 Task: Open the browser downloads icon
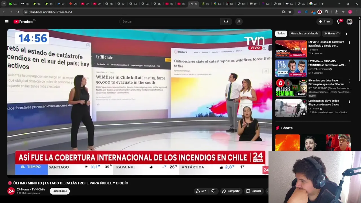pos(336,12)
